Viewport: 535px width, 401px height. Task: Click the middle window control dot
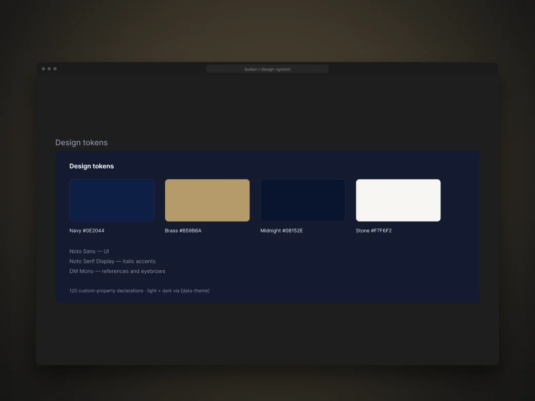point(49,69)
